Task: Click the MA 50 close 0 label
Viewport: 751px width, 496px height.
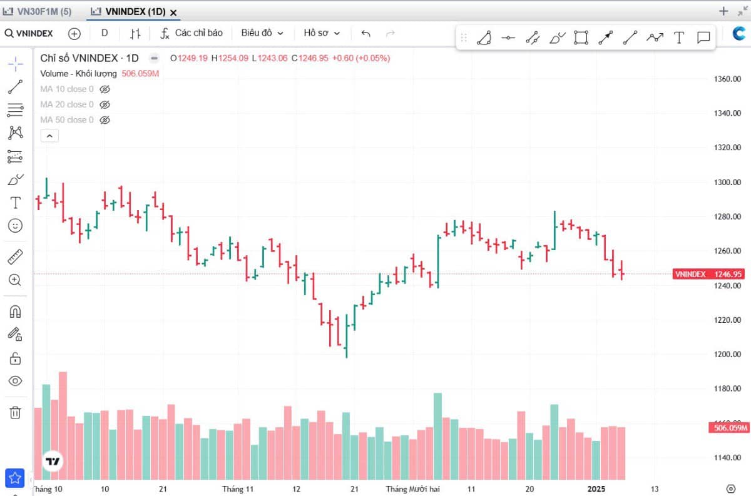Action: [67, 120]
